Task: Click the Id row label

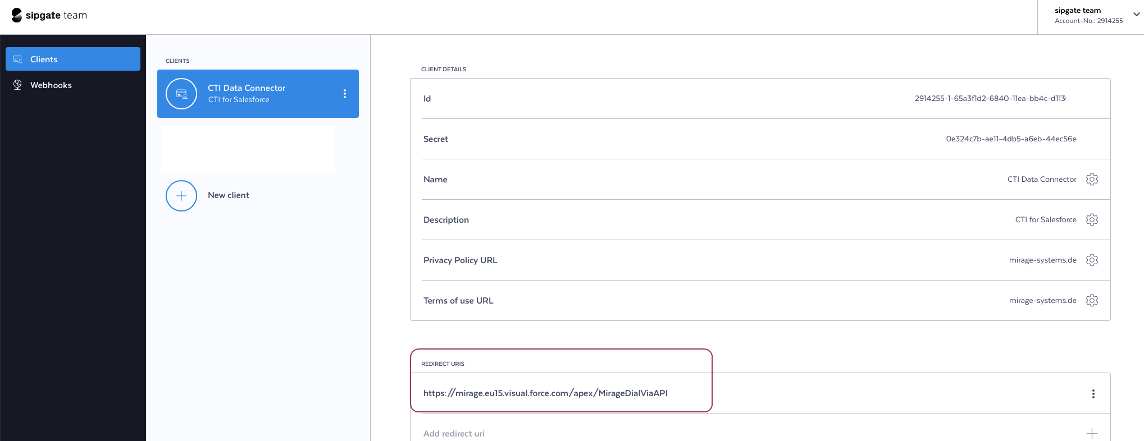Action: pos(427,99)
